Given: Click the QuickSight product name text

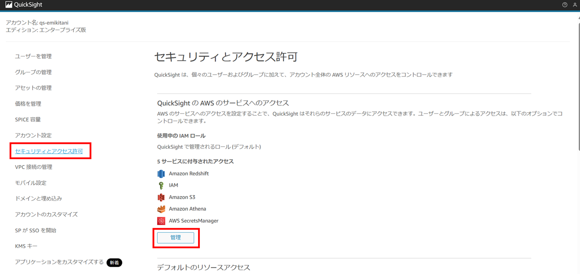Looking at the screenshot, I should pyautogui.click(x=28, y=5).
